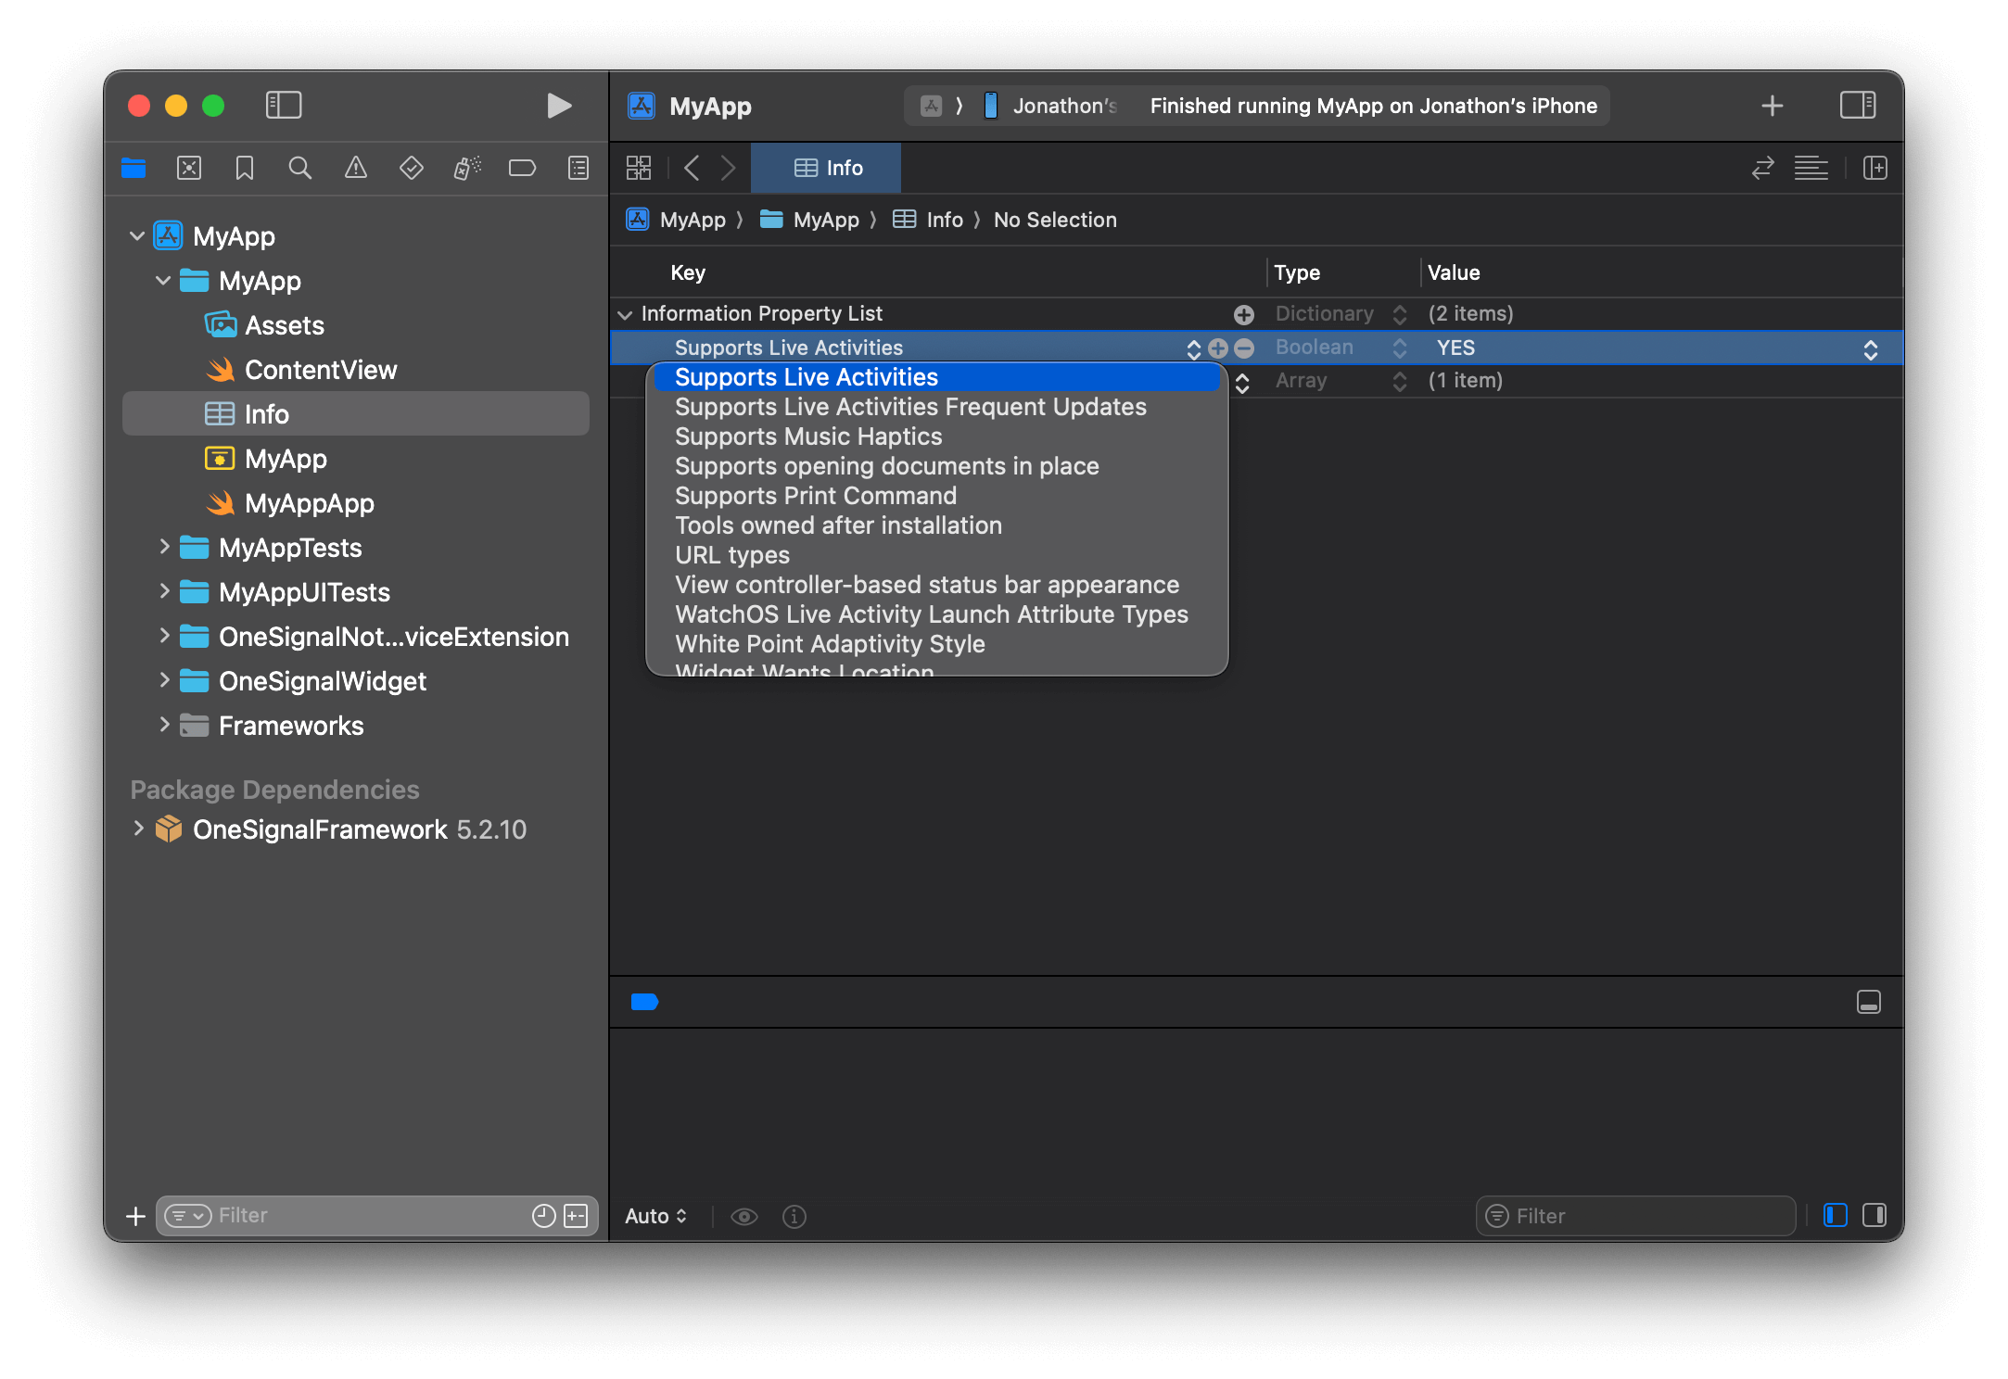Expand the Frameworks folder
This screenshot has height=1379, width=2008.
tap(164, 725)
